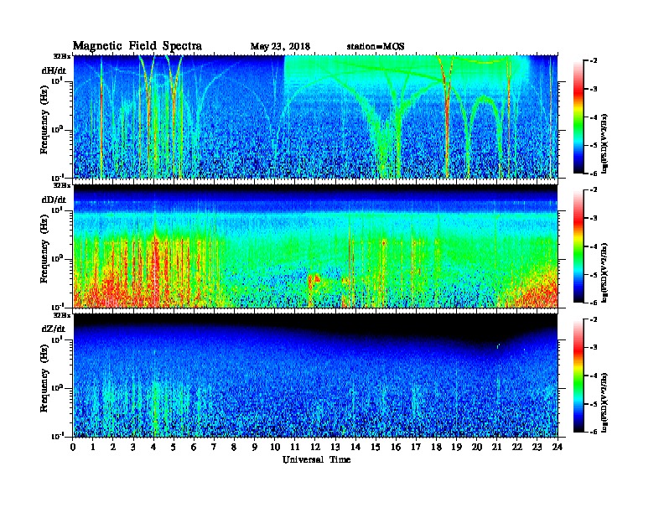
Task: Click the dZ/dt panel label
Action: pos(54,329)
